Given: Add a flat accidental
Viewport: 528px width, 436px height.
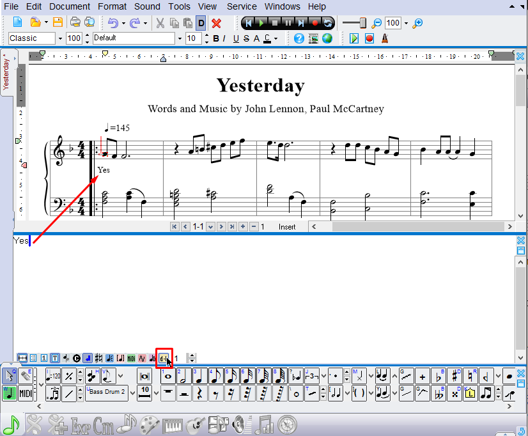Looking at the screenshot, I should coord(439,377).
